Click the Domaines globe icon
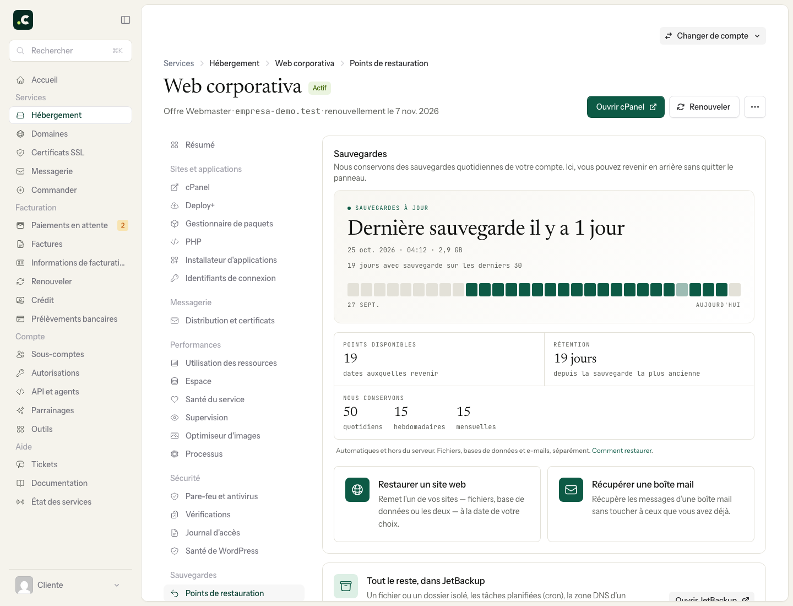 click(20, 134)
